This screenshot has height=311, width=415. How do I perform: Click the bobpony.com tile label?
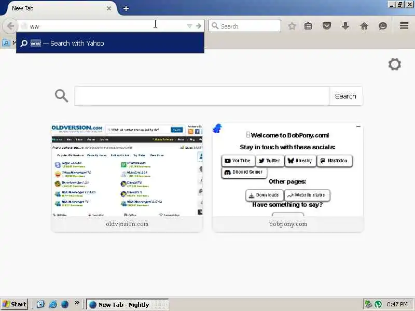288,224
